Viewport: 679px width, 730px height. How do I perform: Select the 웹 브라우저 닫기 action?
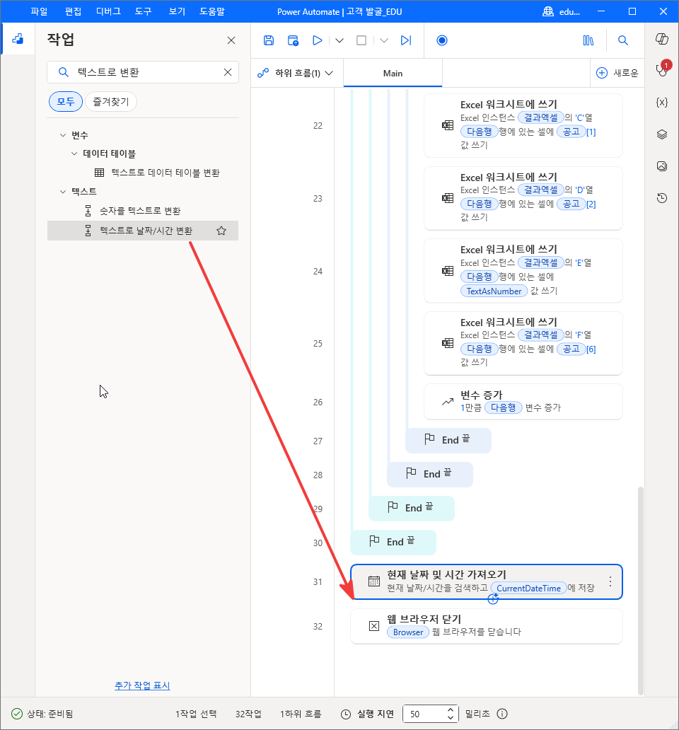point(487,626)
